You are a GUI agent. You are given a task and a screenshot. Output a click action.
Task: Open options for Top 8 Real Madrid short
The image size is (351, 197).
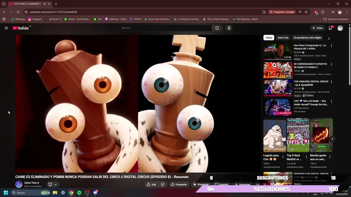tap(306, 157)
